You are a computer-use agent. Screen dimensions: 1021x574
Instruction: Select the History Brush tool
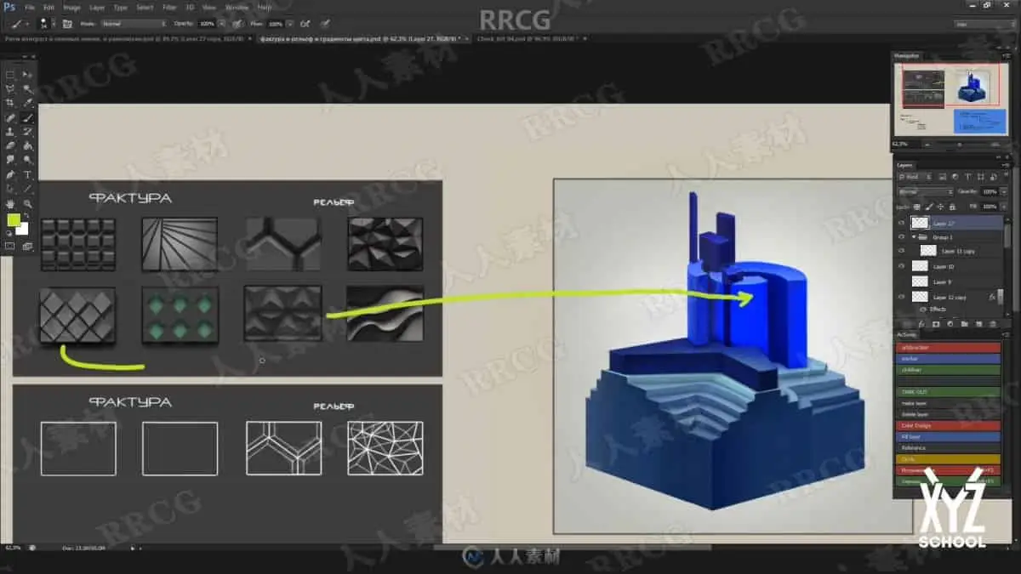coord(27,132)
